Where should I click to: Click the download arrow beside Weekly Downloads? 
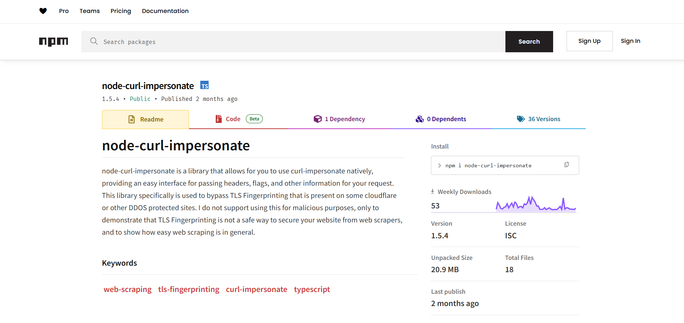tap(432, 191)
